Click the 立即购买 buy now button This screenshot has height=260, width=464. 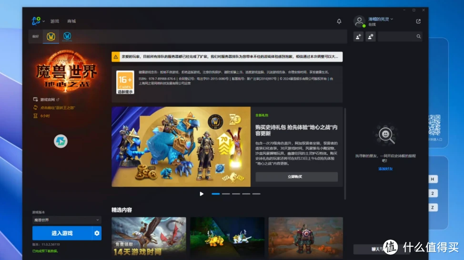click(x=296, y=177)
